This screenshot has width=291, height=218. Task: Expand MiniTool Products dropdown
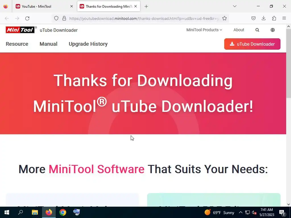[x=204, y=30]
